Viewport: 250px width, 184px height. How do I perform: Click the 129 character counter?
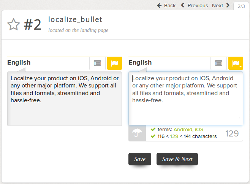pos(232,133)
